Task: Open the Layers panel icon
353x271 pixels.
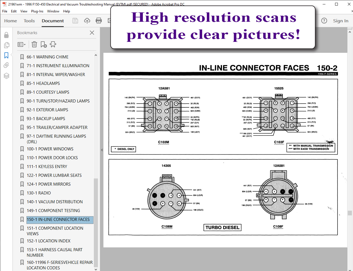Action: click(x=6, y=76)
